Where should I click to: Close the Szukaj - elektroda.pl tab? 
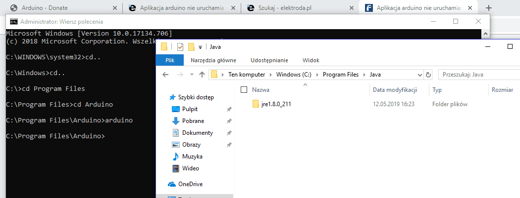pyautogui.click(x=351, y=8)
